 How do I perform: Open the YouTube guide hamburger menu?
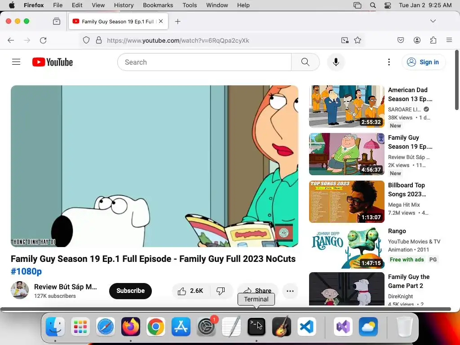click(x=16, y=62)
